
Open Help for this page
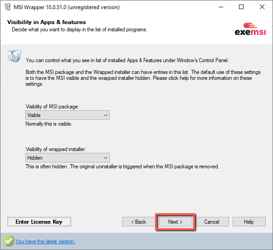click(249, 222)
